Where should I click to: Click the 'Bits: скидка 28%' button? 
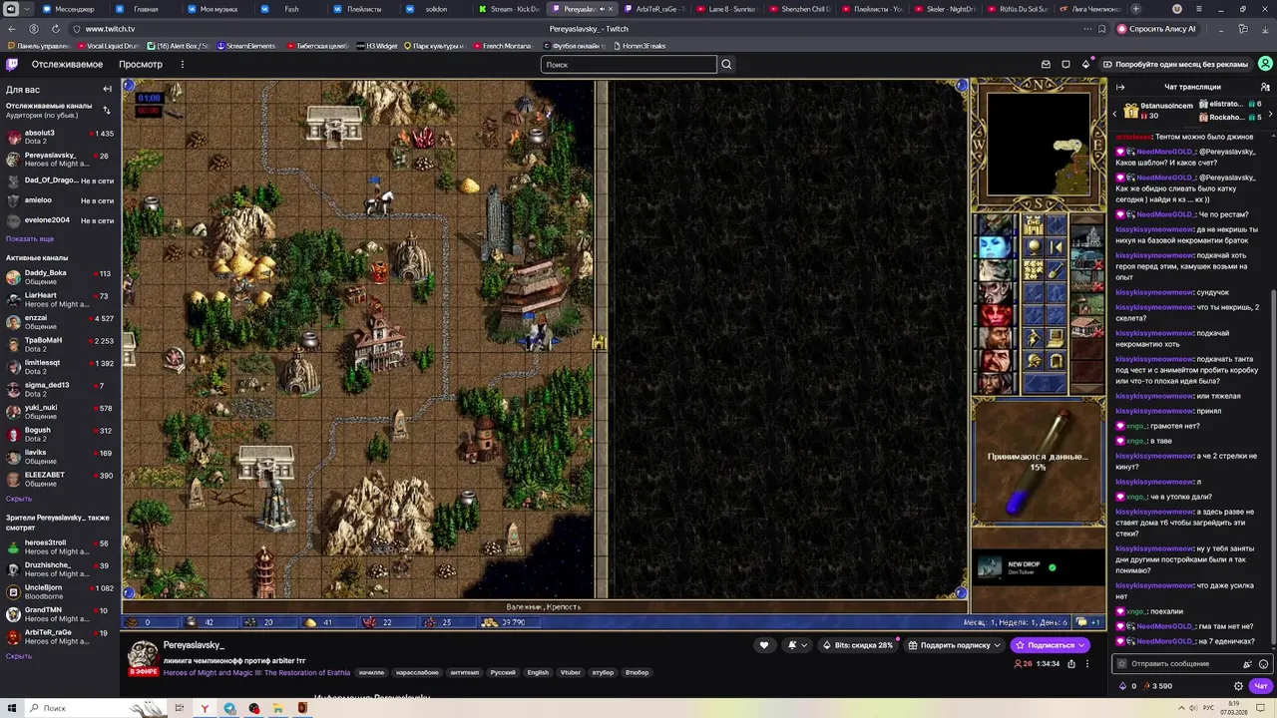[x=858, y=645]
